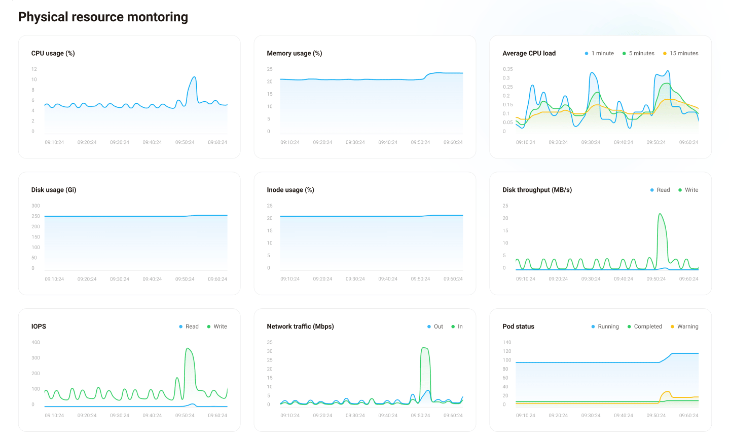The image size is (730, 445).
Task: Click the blue Read dot in IOPS legend
Action: (180, 327)
